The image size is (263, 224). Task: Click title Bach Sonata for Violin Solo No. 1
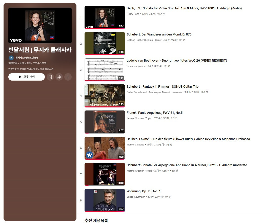tap(184, 8)
